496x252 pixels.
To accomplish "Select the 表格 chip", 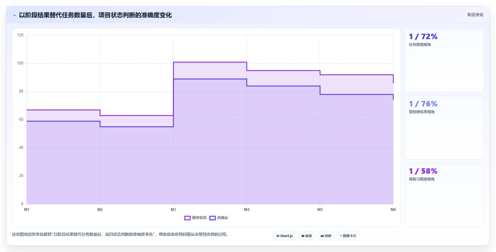I will [x=307, y=236].
